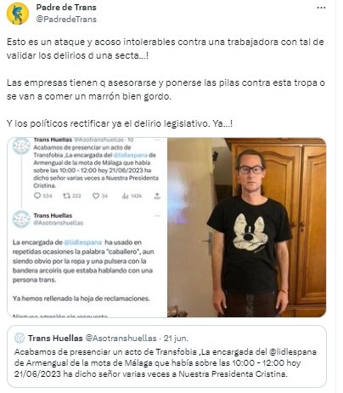Click the retweet icon showing 222
This screenshot has height=393, width=343.
(66, 196)
